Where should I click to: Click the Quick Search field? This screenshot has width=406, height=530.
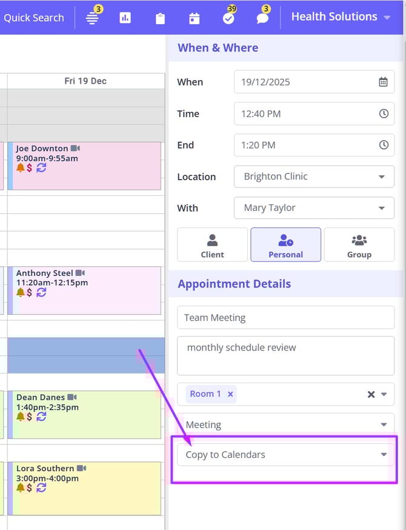tap(34, 18)
